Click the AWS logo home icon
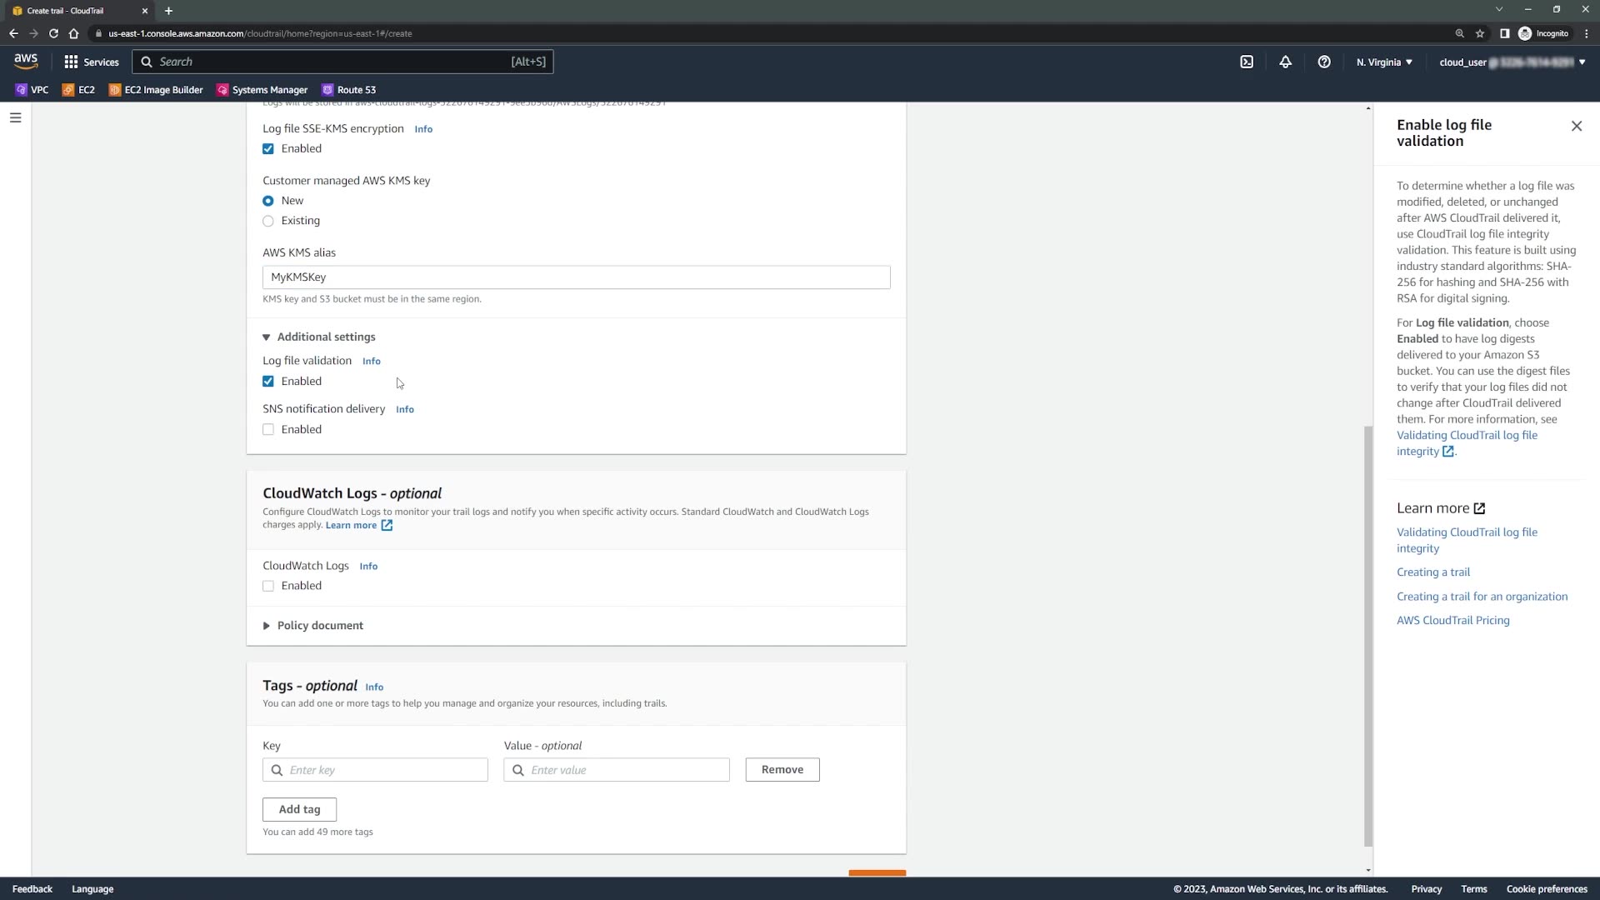This screenshot has width=1600, height=900. [x=26, y=61]
